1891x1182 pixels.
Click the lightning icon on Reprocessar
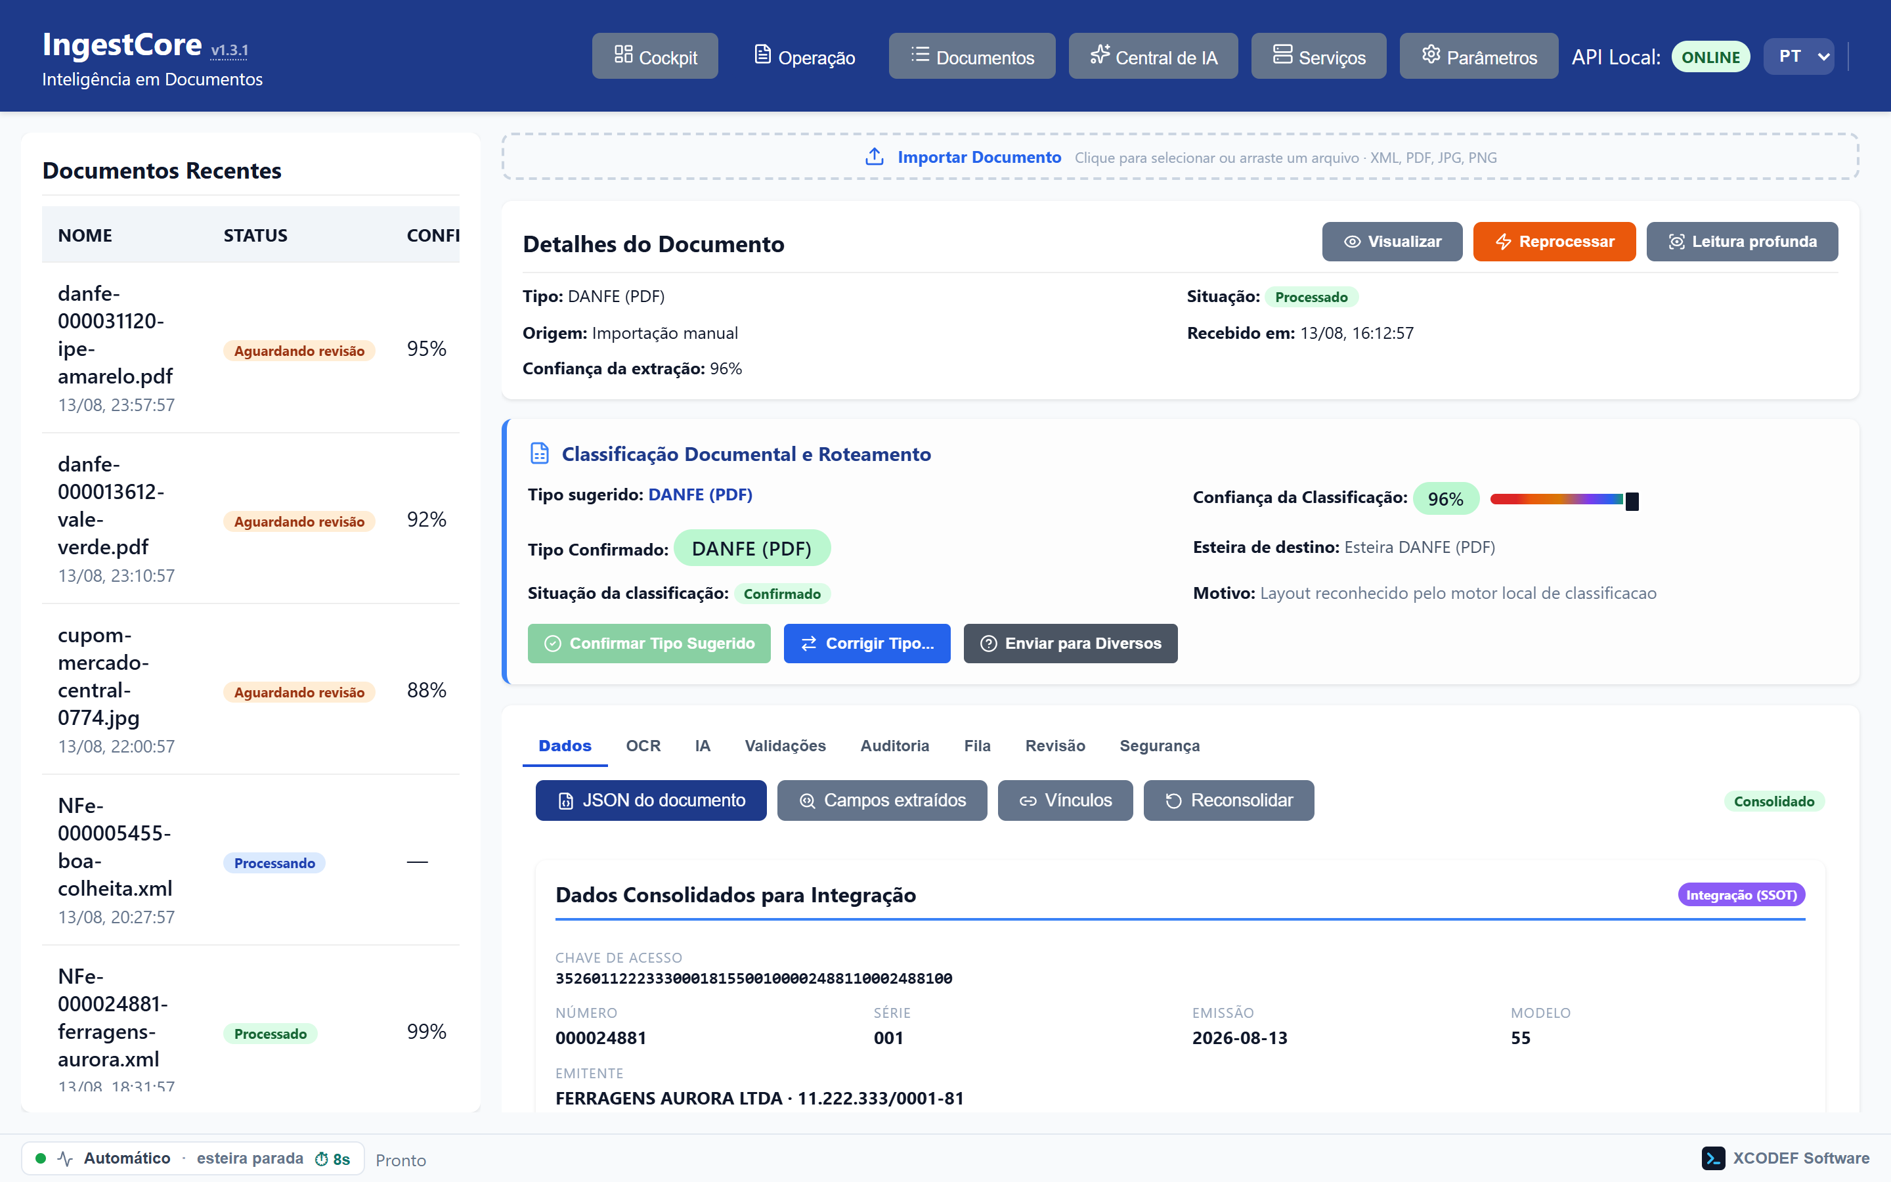(1503, 242)
